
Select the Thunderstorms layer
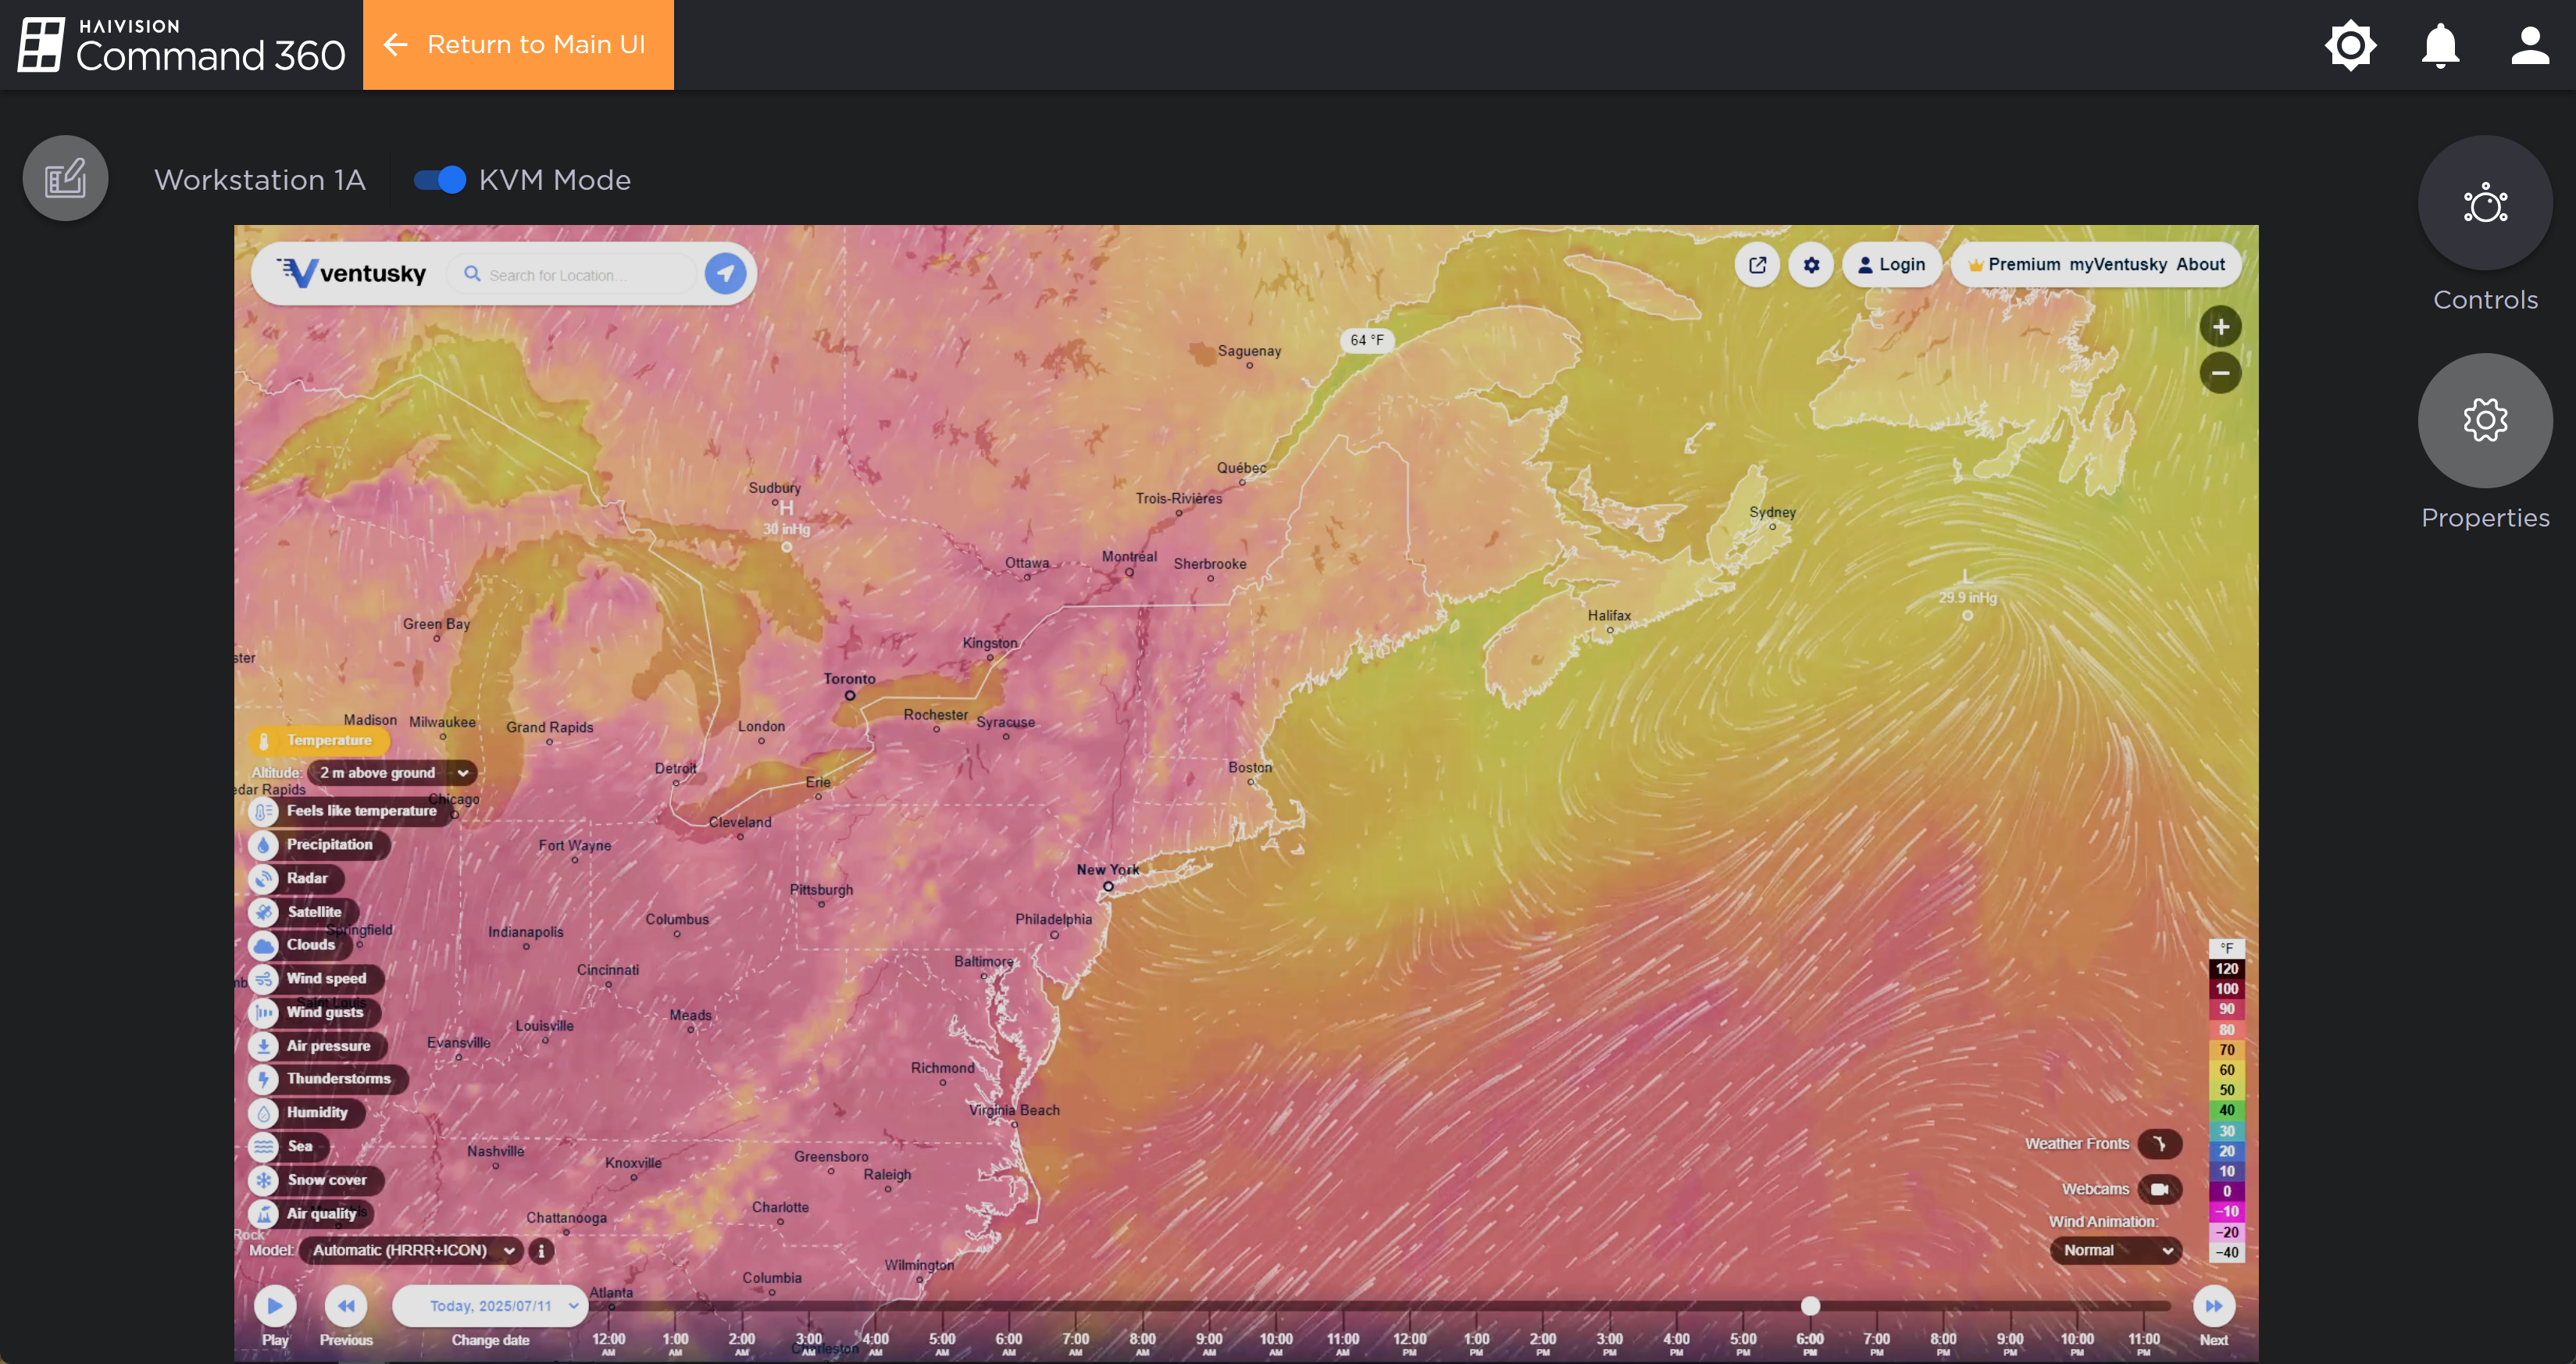click(337, 1078)
